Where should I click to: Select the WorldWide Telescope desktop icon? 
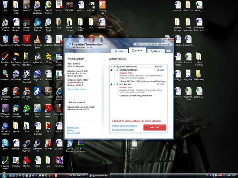tap(37, 25)
